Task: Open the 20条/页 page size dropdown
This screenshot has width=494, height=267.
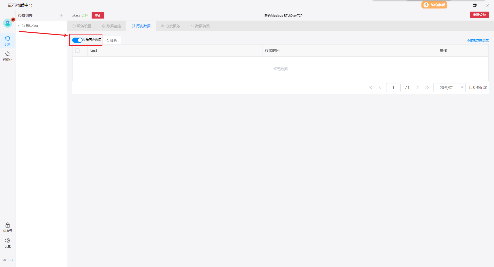Action: (x=449, y=88)
